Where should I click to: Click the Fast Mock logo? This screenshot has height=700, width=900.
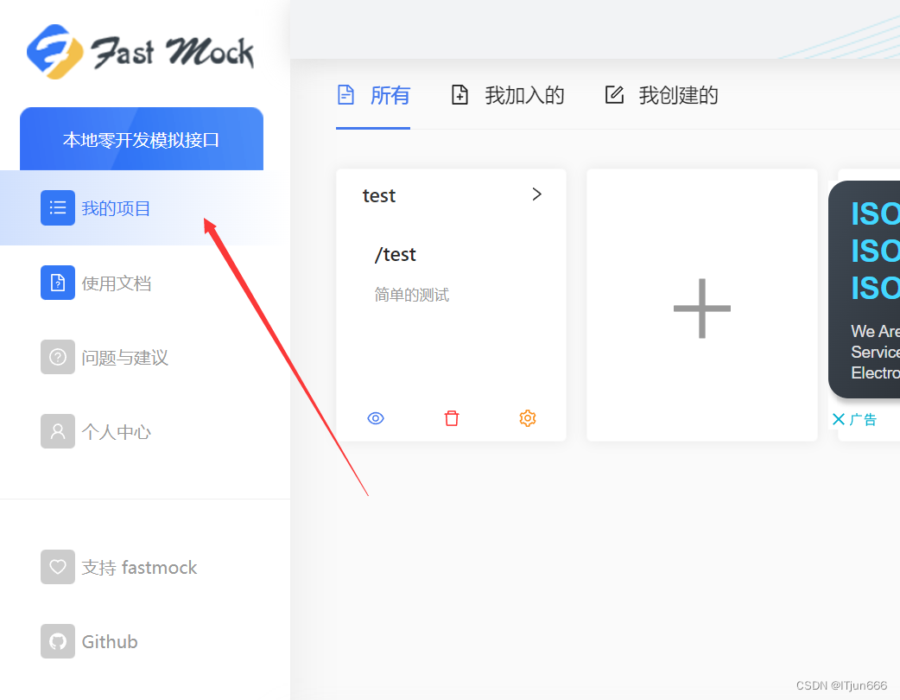pyautogui.click(x=141, y=52)
